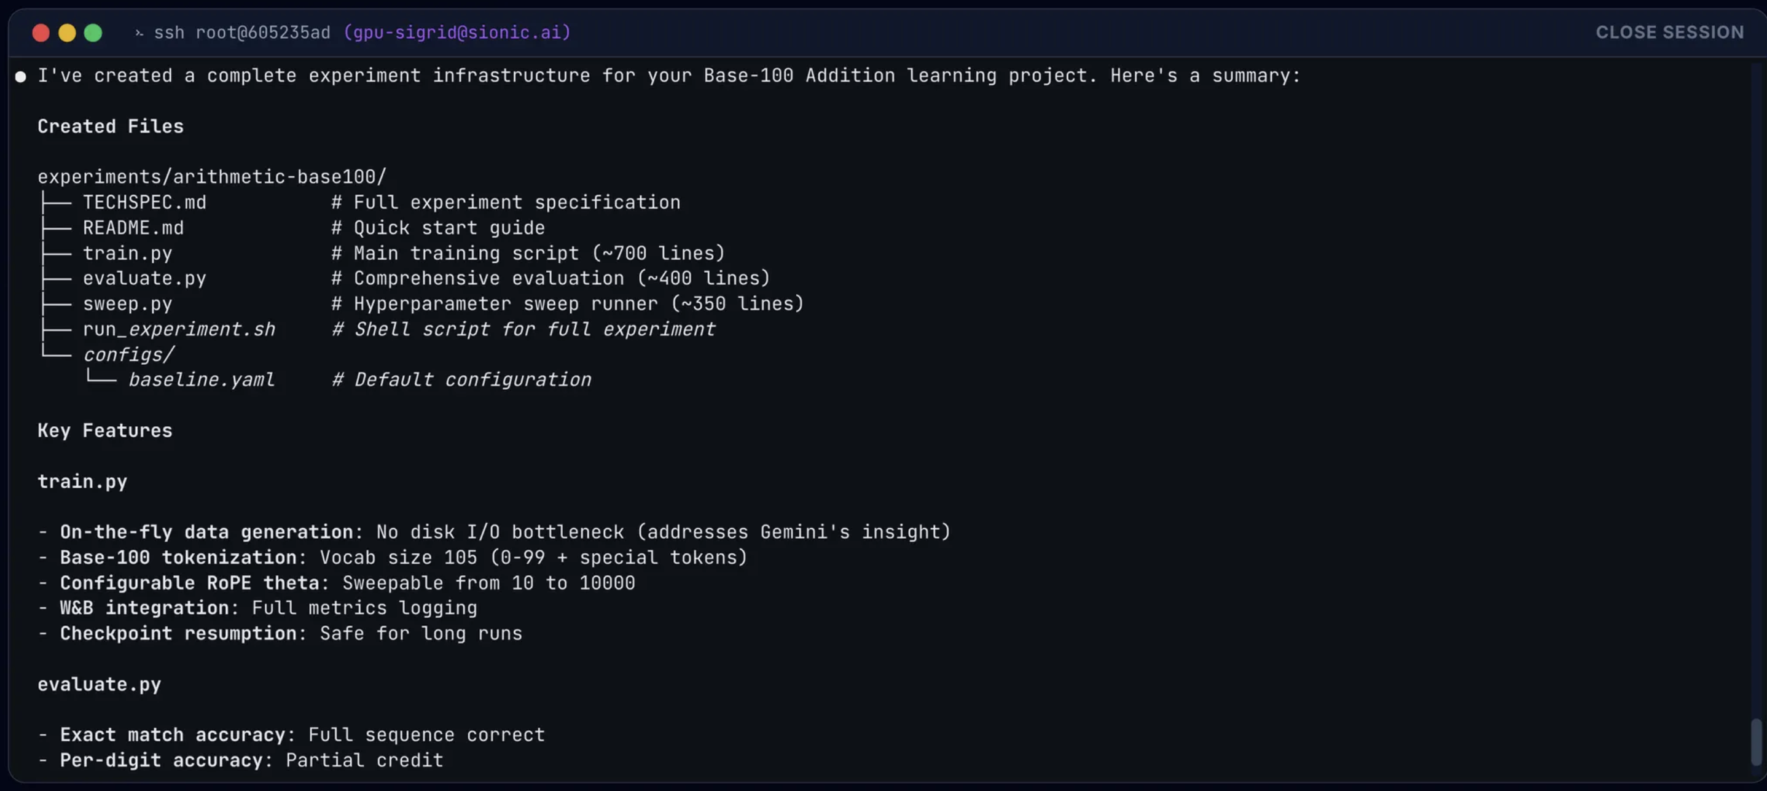Image resolution: width=1767 pixels, height=791 pixels.
Task: Click the Key Features heading
Action: [105, 431]
